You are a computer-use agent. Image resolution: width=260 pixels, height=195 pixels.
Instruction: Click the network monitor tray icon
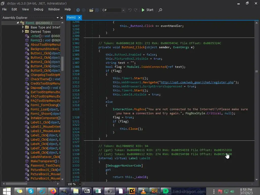click(226, 191)
